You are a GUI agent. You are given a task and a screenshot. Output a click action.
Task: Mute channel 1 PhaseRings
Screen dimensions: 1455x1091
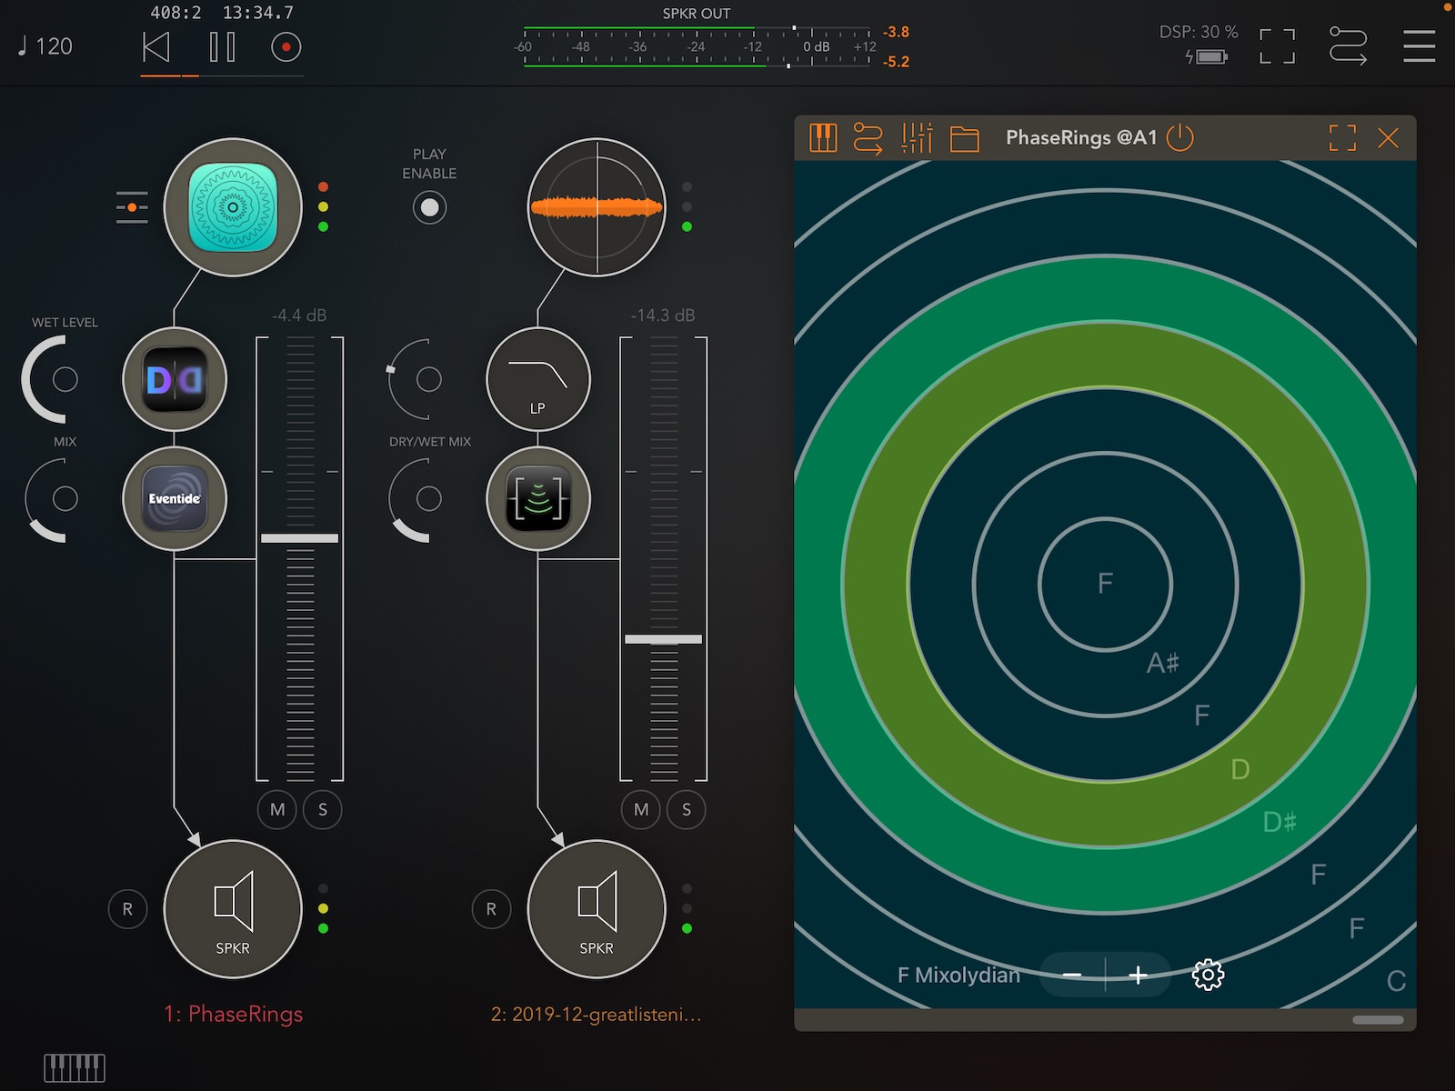point(277,809)
